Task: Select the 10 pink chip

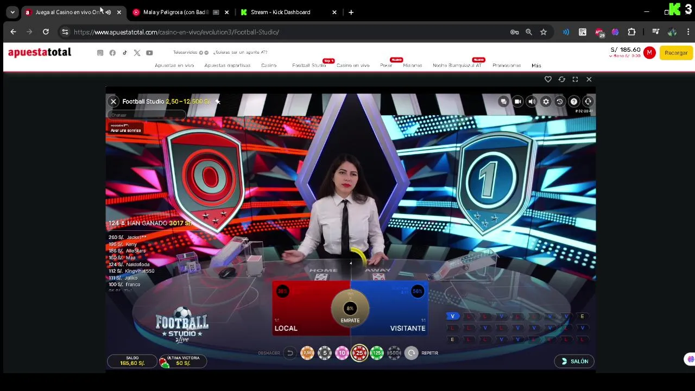Action: tap(342, 353)
